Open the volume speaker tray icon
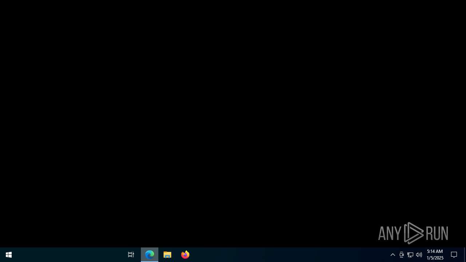 419,255
